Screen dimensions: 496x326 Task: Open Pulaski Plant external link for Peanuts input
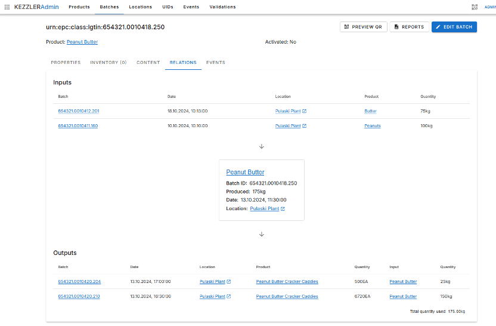point(291,126)
